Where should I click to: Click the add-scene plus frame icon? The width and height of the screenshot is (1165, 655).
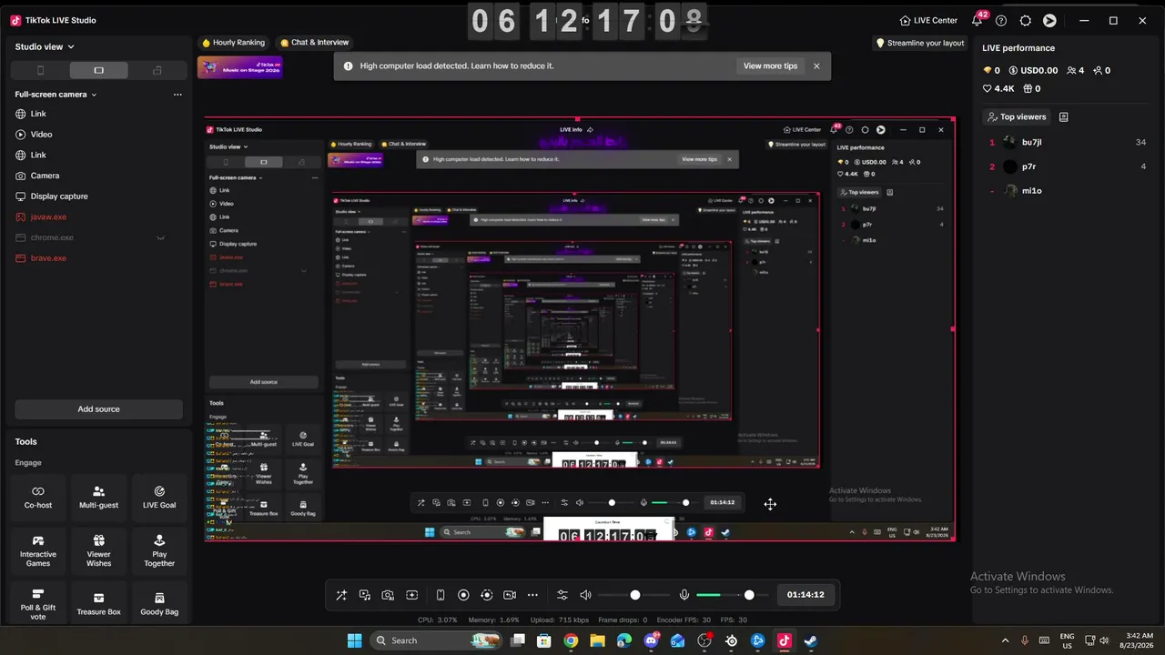click(x=411, y=595)
